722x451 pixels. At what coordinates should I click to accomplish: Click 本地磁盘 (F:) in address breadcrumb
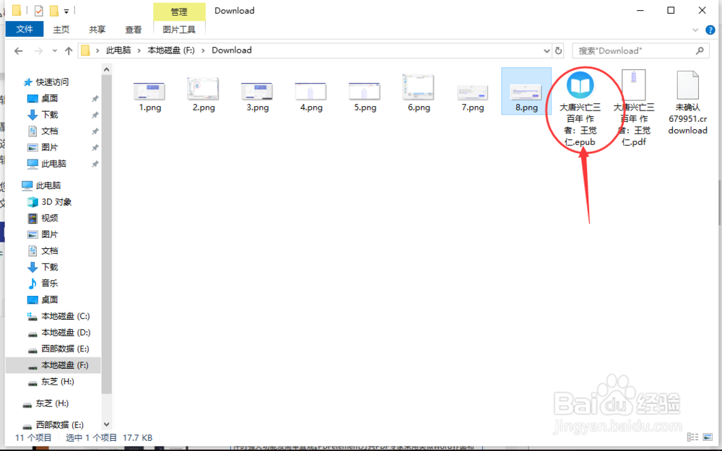pos(171,51)
